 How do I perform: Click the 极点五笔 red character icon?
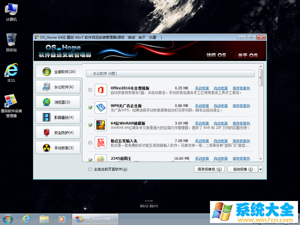pyautogui.click(x=101, y=143)
